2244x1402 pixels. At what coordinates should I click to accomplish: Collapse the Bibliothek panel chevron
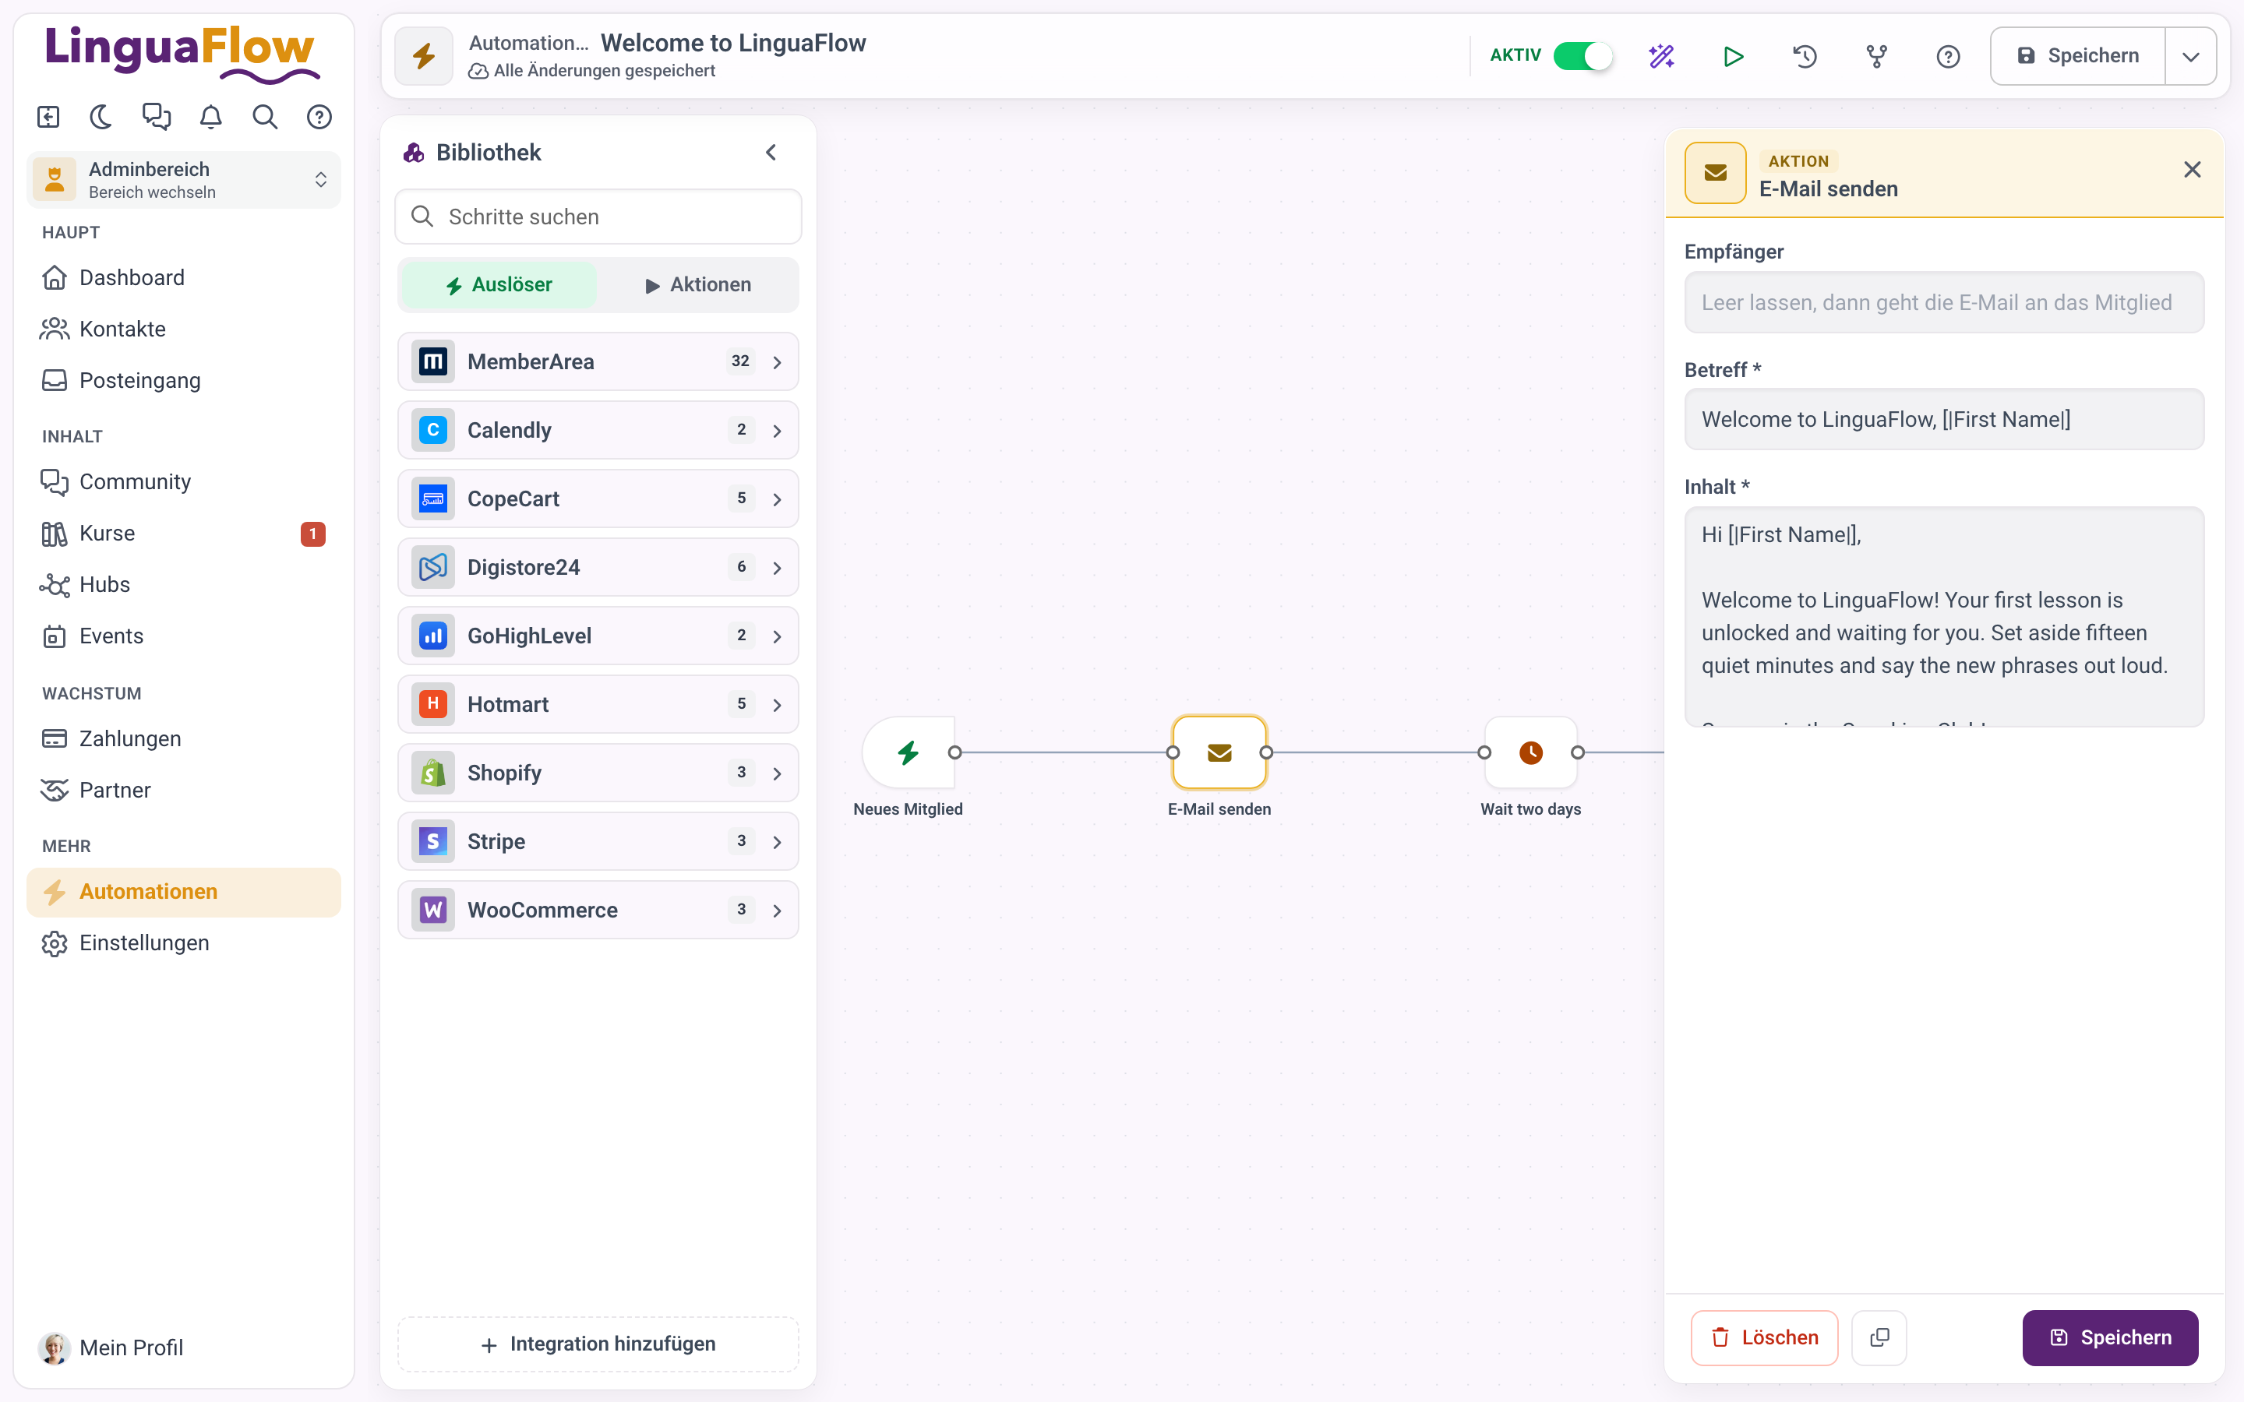[771, 153]
